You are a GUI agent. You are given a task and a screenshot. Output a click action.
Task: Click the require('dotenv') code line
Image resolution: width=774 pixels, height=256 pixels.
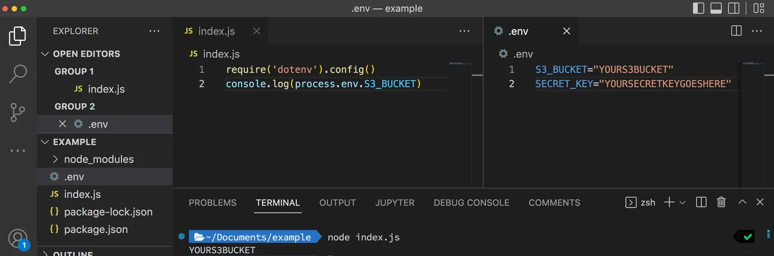300,70
